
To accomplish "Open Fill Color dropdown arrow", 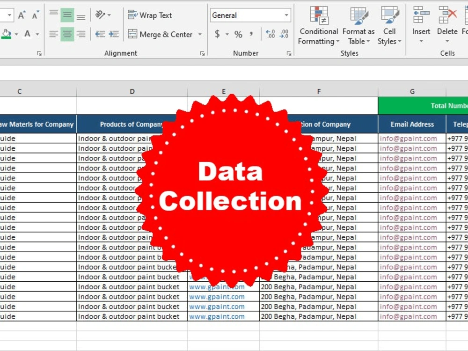I will pos(16,34).
